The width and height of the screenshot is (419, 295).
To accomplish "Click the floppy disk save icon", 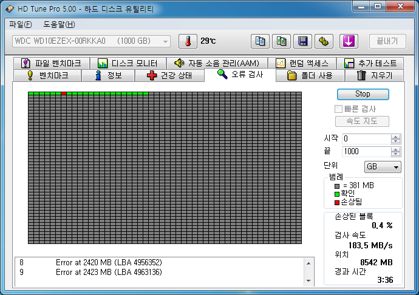I will click(302, 41).
